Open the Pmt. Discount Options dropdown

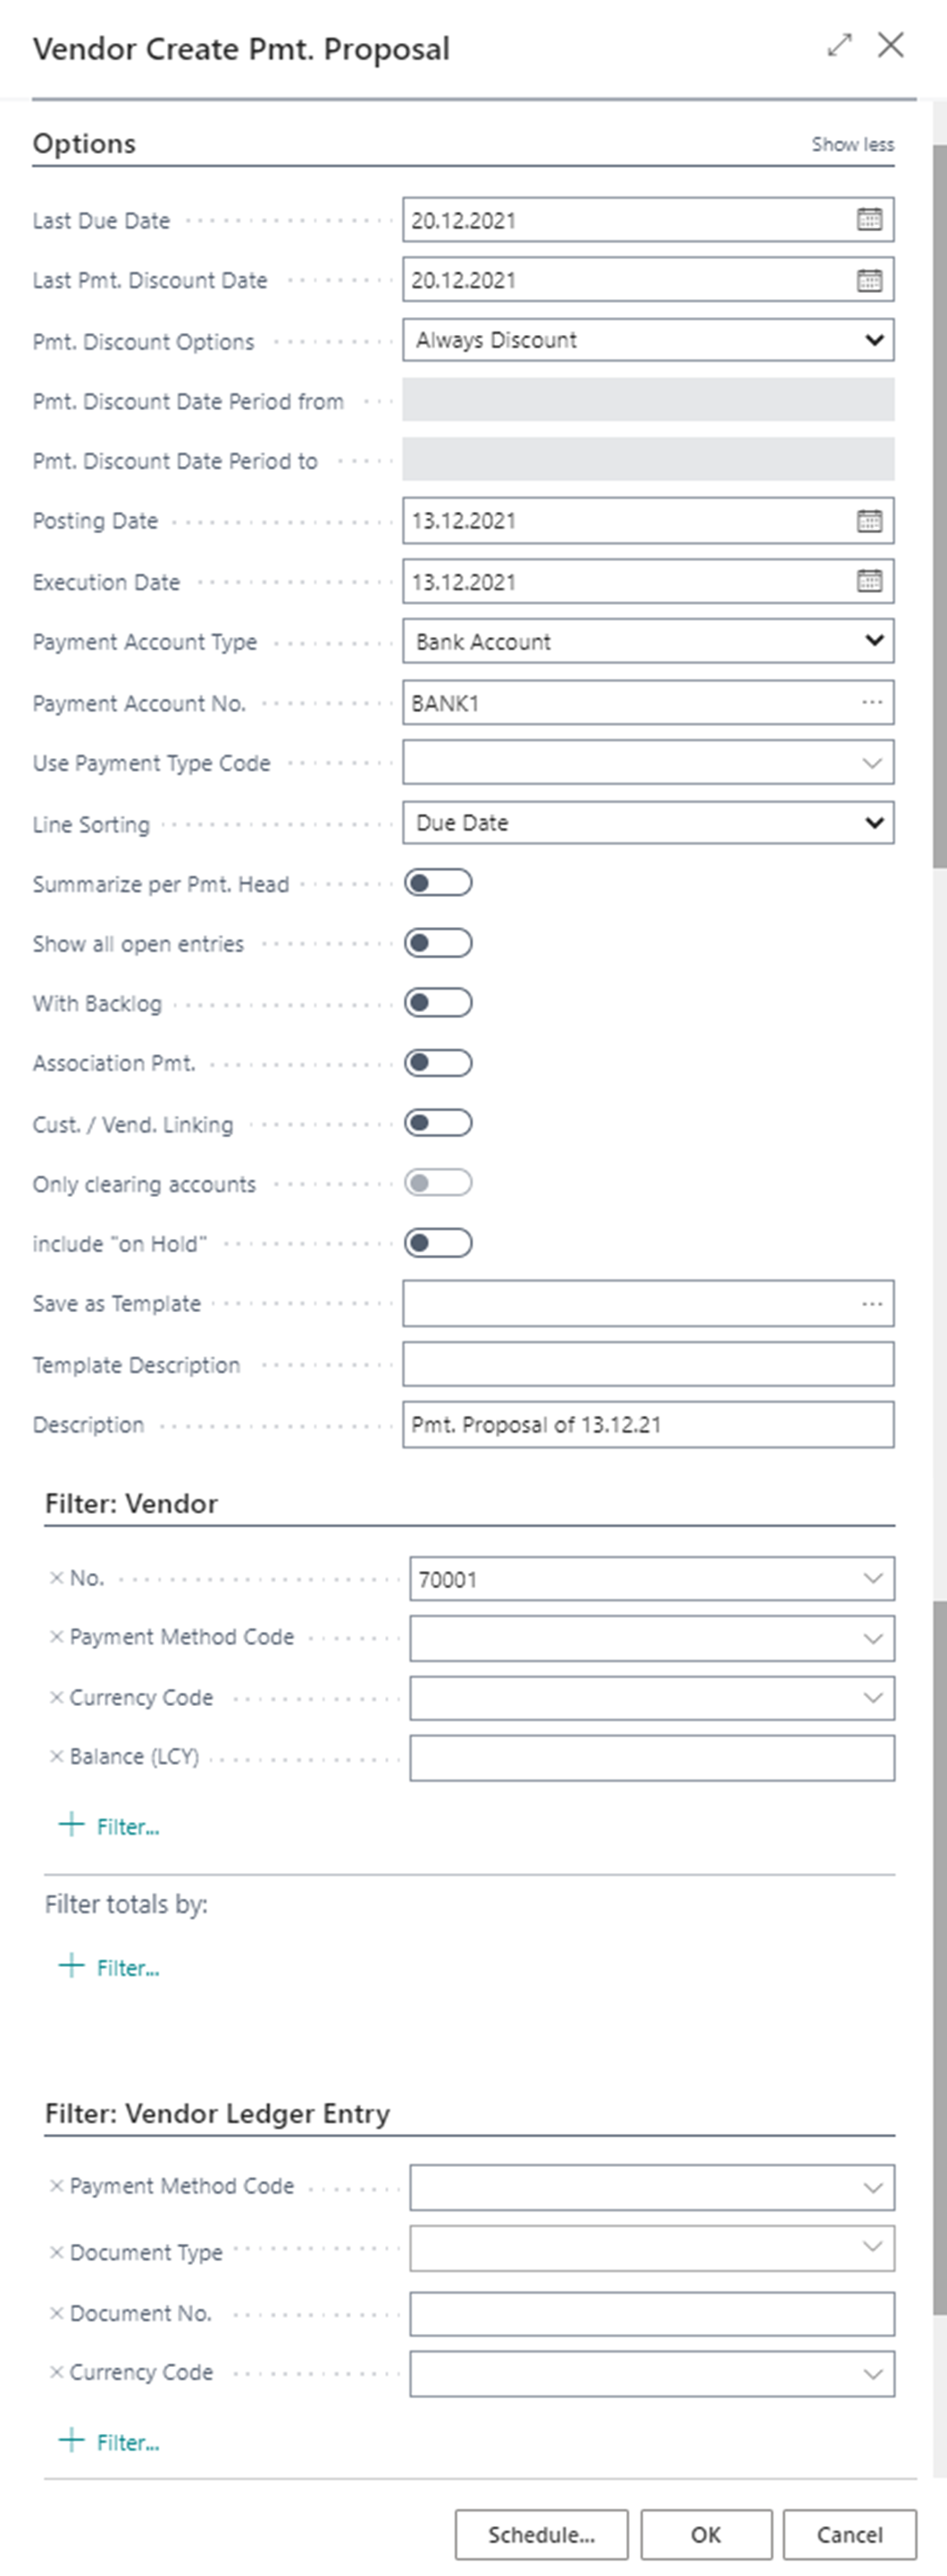click(875, 339)
